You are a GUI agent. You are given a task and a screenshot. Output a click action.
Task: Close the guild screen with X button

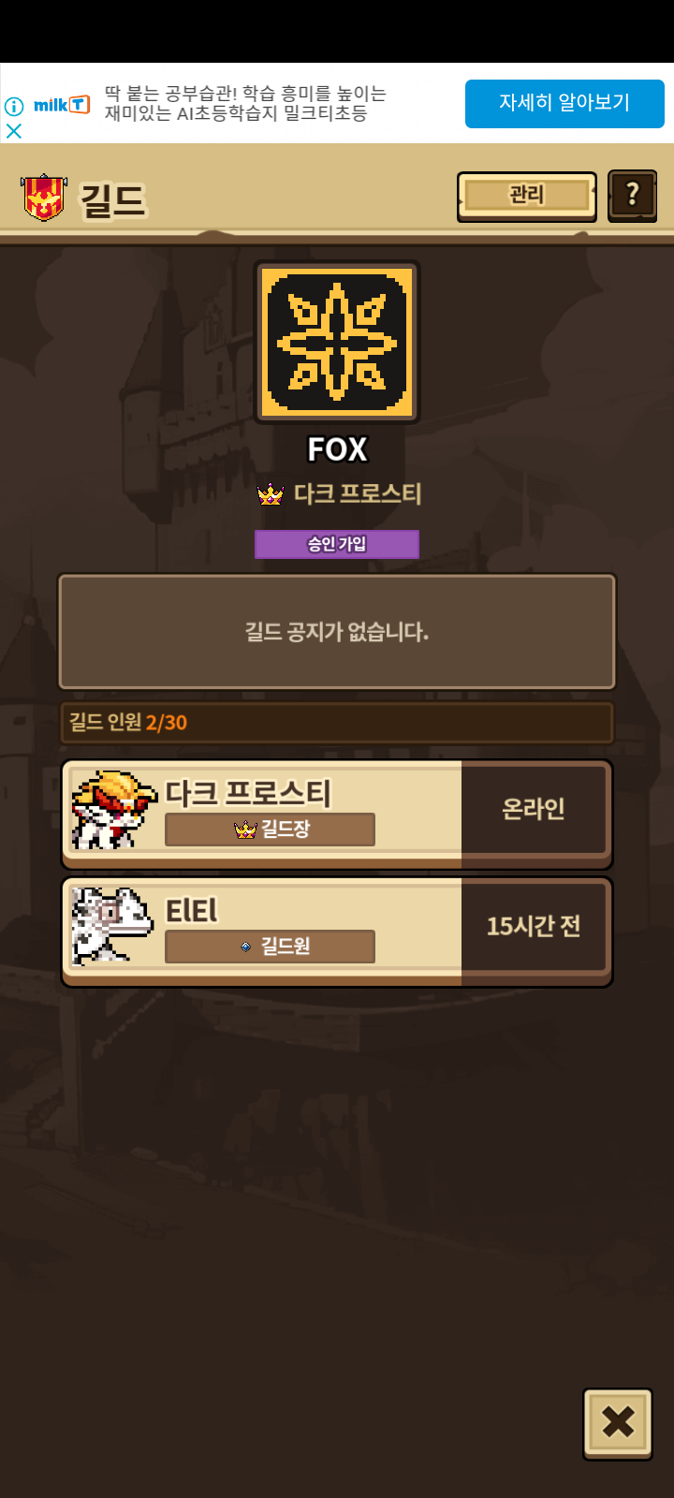pos(618,1423)
